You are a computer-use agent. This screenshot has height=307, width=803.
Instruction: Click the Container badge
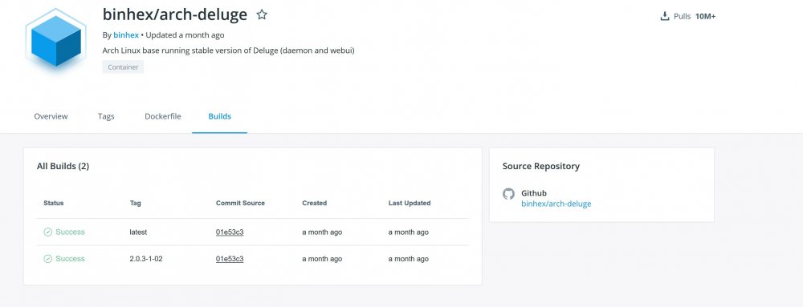click(x=123, y=67)
